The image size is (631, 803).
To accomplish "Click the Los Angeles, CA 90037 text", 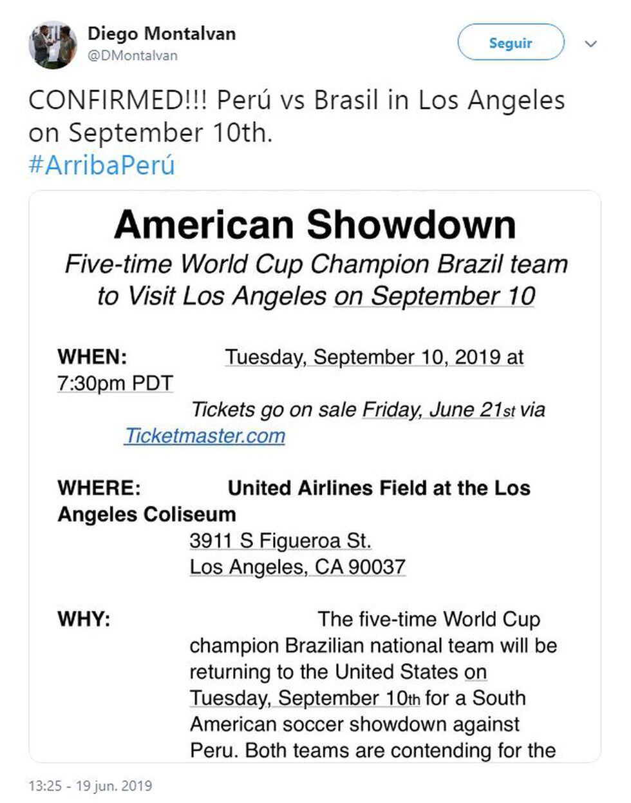I will [297, 566].
